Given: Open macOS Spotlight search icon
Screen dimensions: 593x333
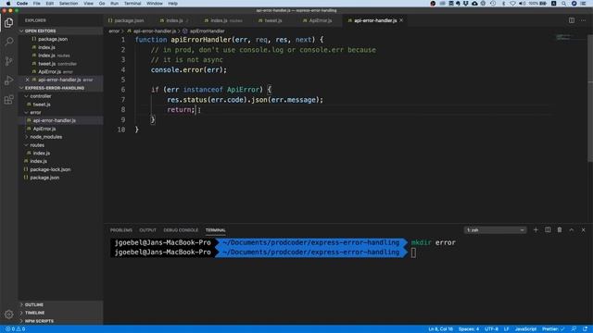Looking at the screenshot, I should (x=563, y=4).
